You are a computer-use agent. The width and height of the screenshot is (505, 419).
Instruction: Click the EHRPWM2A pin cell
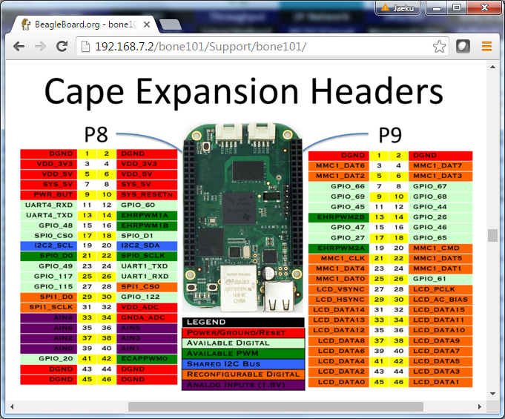[338, 248]
